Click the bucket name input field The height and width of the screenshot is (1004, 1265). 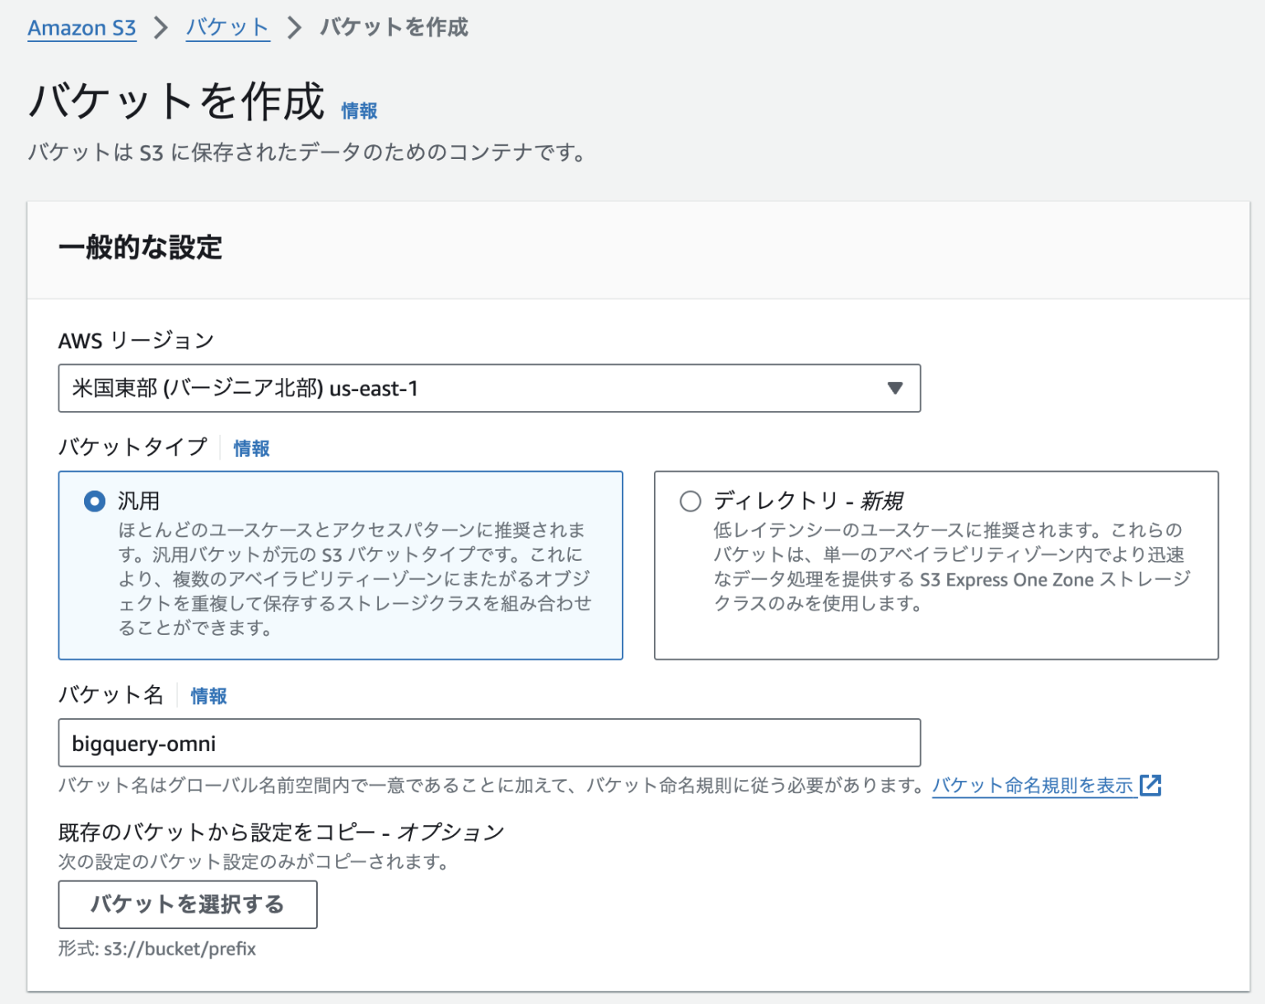pos(488,743)
